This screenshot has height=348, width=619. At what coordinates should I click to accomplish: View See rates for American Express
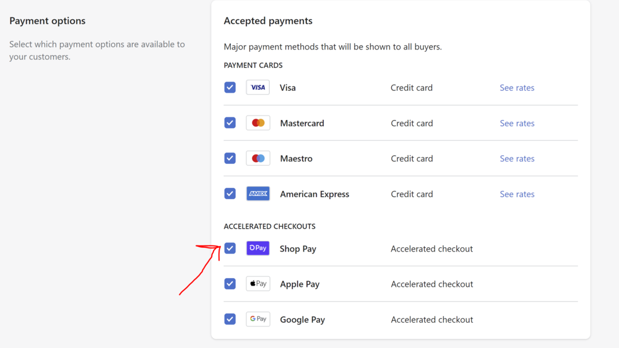(517, 194)
